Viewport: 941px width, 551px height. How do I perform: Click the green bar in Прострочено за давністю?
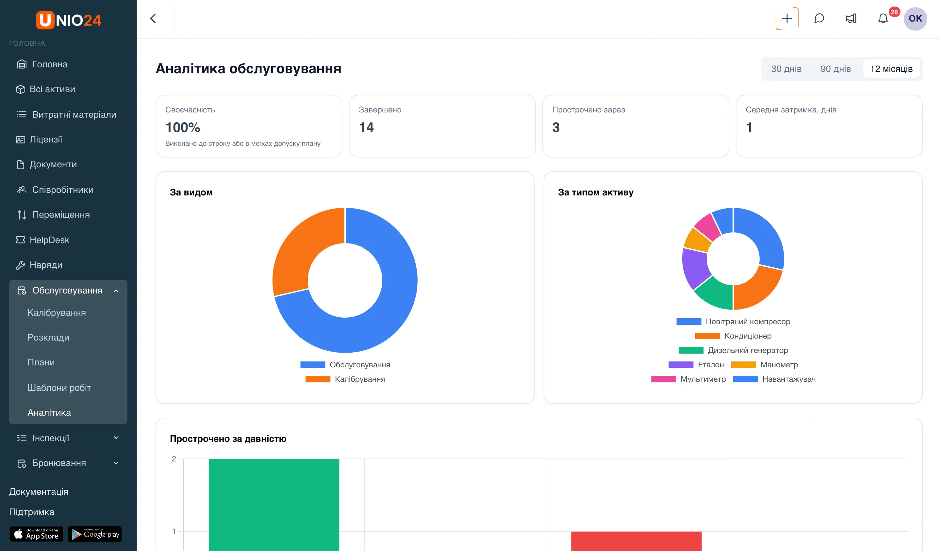tap(274, 505)
